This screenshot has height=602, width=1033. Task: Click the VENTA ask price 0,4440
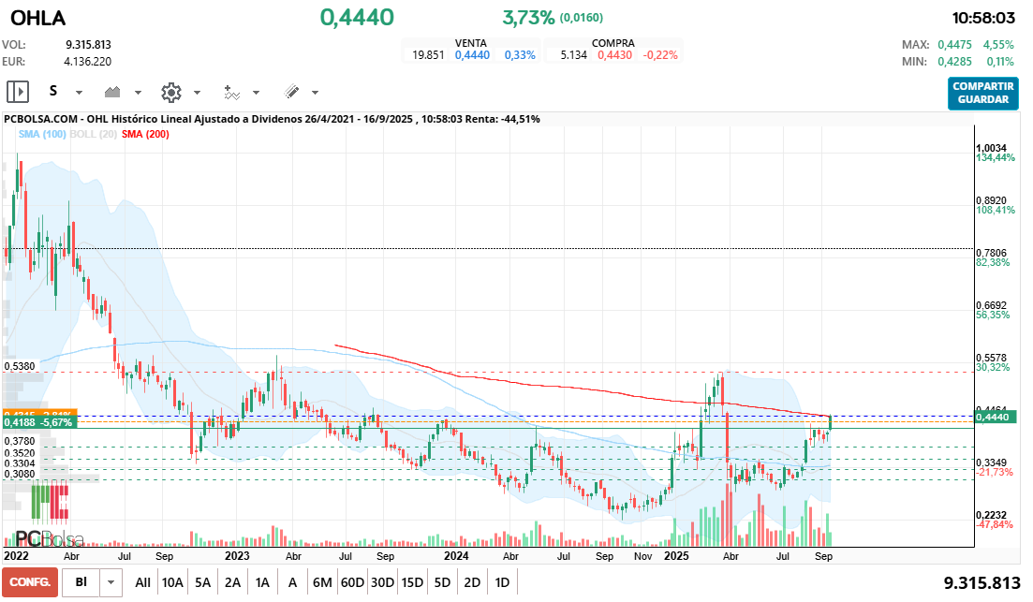472,55
